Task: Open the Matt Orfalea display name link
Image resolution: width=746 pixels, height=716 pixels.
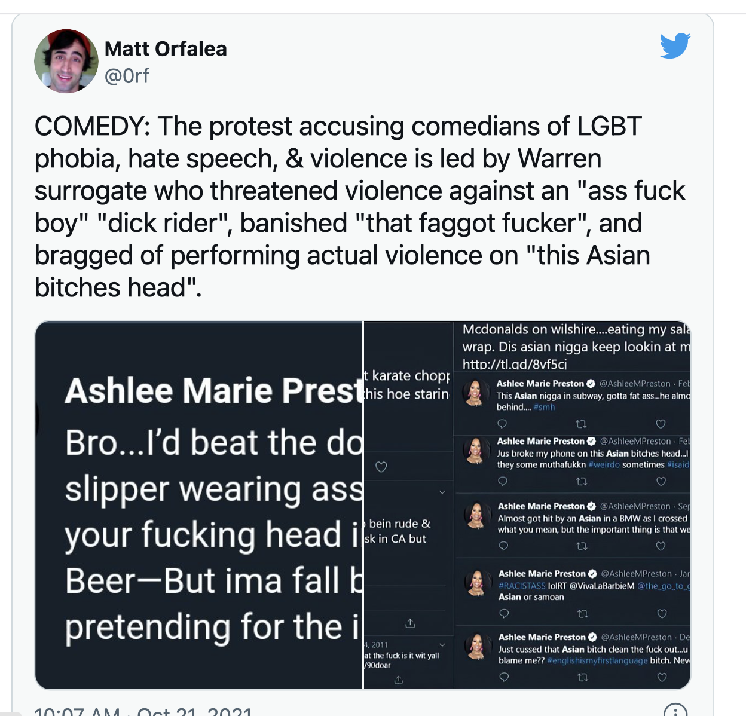Action: 166,48
